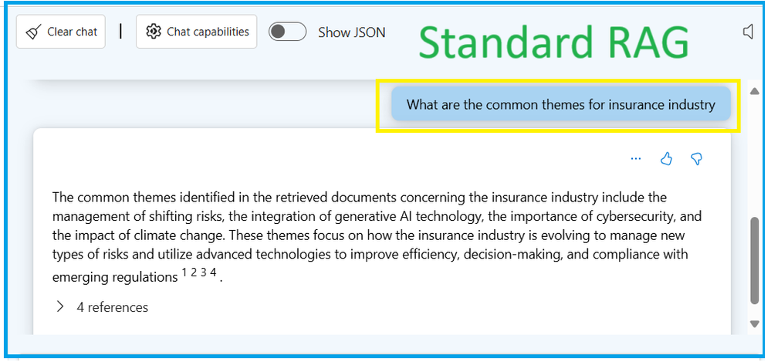The image size is (771, 362).
Task: Click the broom icon for clearing chat
Action: (33, 32)
